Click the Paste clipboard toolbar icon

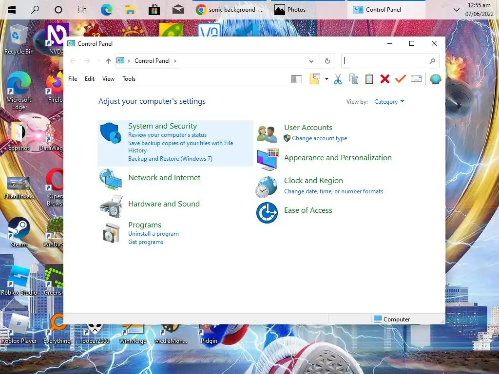369,79
